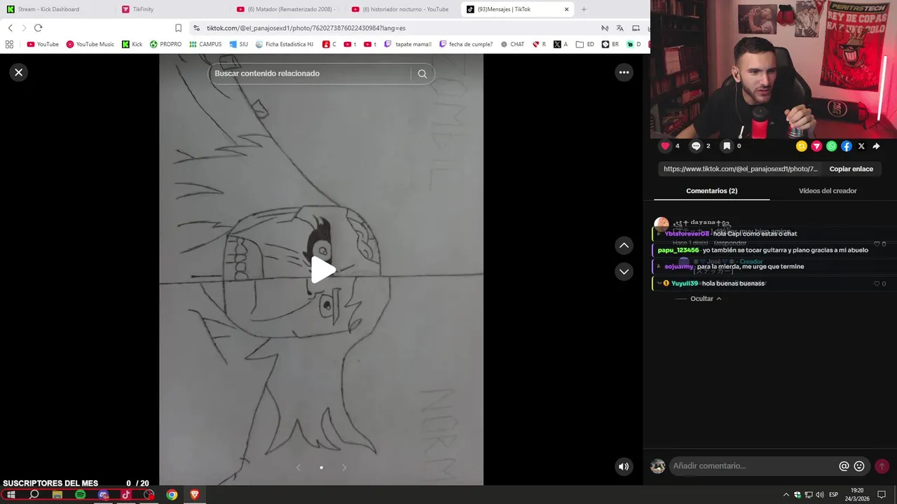The width and height of the screenshot is (897, 504).
Task: Open the fecha de cumple? bookmark
Action: [x=466, y=44]
